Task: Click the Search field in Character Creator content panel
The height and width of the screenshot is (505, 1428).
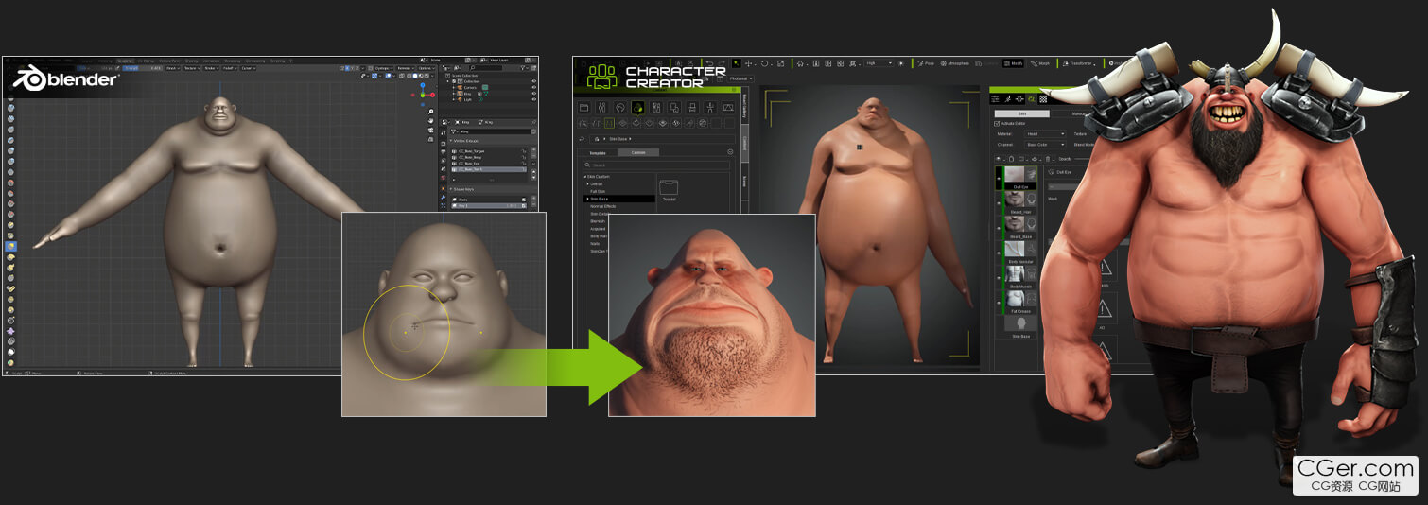Action: (x=655, y=165)
